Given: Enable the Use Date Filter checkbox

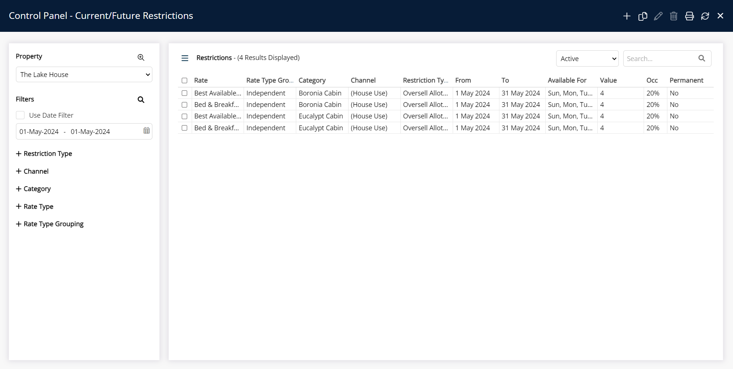Looking at the screenshot, I should (x=20, y=115).
